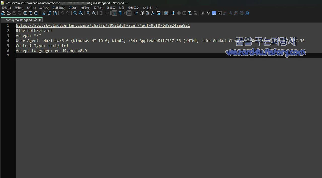Open the 파일(F) menu
The image size is (322, 178).
6,8
